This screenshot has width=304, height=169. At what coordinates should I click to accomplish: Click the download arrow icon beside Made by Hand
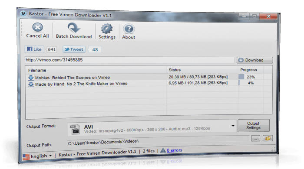tap(31, 84)
